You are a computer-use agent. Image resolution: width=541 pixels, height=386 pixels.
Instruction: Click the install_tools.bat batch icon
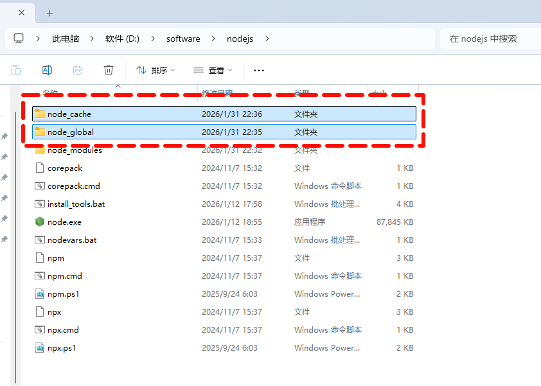pyautogui.click(x=40, y=204)
